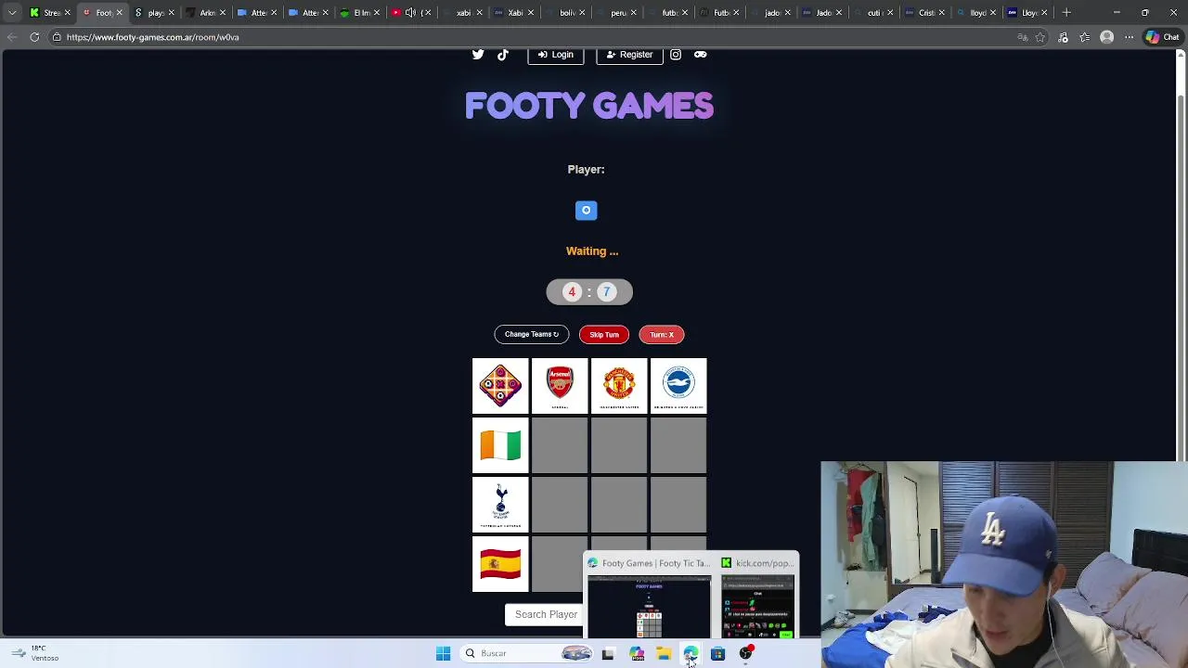1188x668 pixels.
Task: Select the Tottenham and Brighton cell
Action: pos(678,505)
